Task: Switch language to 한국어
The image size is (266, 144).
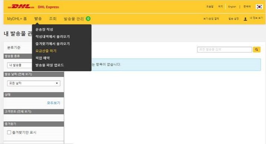Action: (247, 7)
